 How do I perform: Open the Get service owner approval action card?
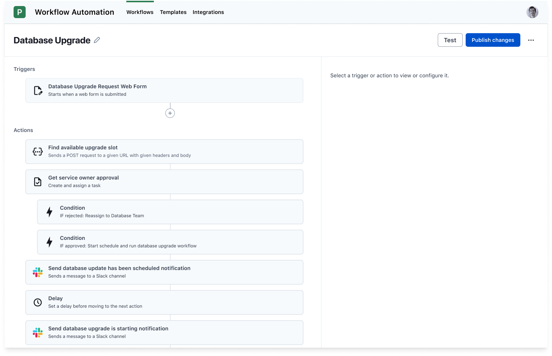point(164,181)
